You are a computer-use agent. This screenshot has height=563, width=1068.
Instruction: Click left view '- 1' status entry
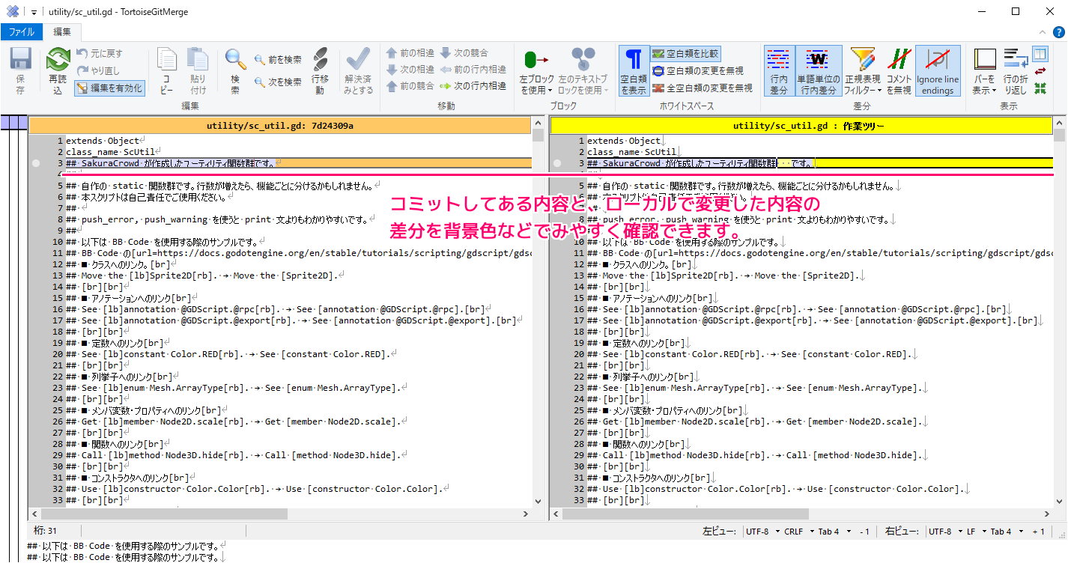[864, 532]
